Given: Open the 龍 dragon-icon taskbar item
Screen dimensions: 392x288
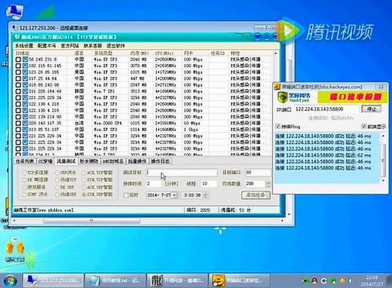Looking at the screenshot, I should (177, 280).
